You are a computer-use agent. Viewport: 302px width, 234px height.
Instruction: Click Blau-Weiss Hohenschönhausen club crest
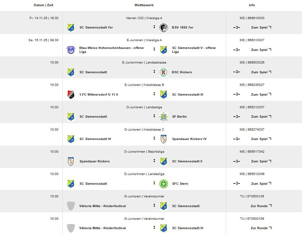(71, 50)
